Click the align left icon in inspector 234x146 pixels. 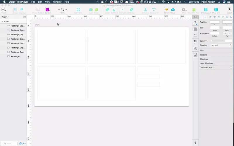(x=210, y=17)
